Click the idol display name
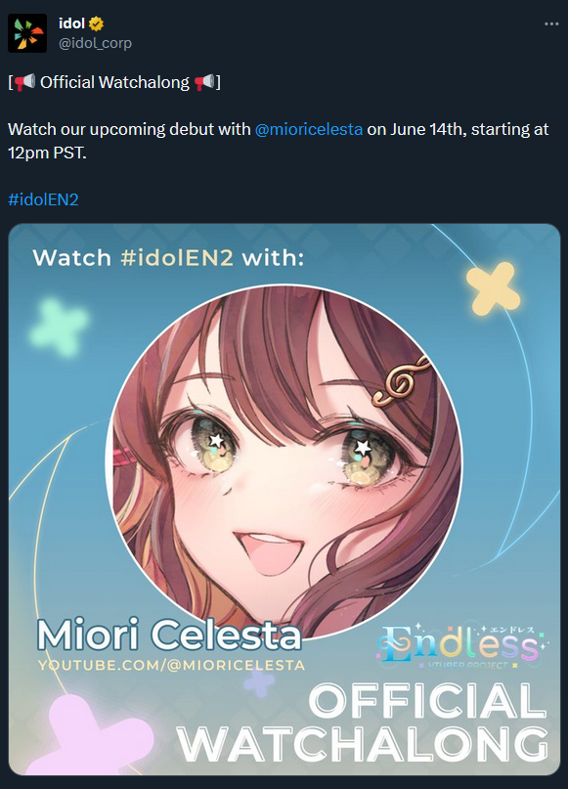This screenshot has width=568, height=789. click(x=71, y=23)
